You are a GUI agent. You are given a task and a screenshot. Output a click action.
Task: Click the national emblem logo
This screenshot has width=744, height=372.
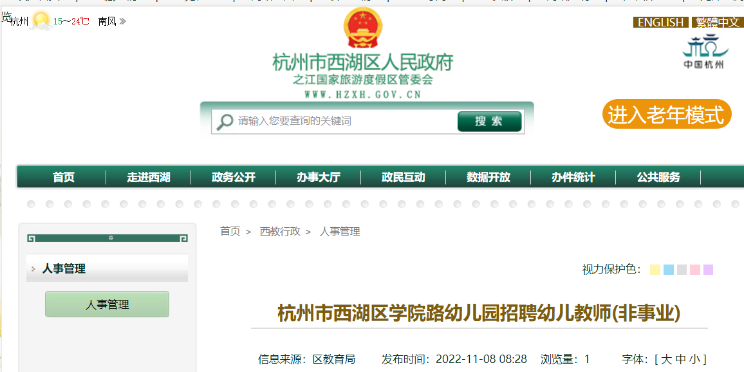(x=363, y=28)
